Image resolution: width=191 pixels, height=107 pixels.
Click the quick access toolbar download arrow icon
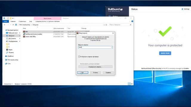(4, 18)
